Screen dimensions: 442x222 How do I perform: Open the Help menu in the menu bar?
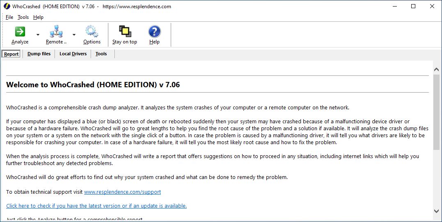point(38,17)
